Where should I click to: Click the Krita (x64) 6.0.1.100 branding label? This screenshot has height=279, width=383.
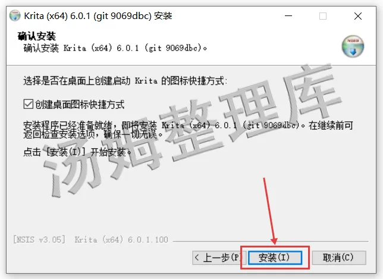(121, 239)
